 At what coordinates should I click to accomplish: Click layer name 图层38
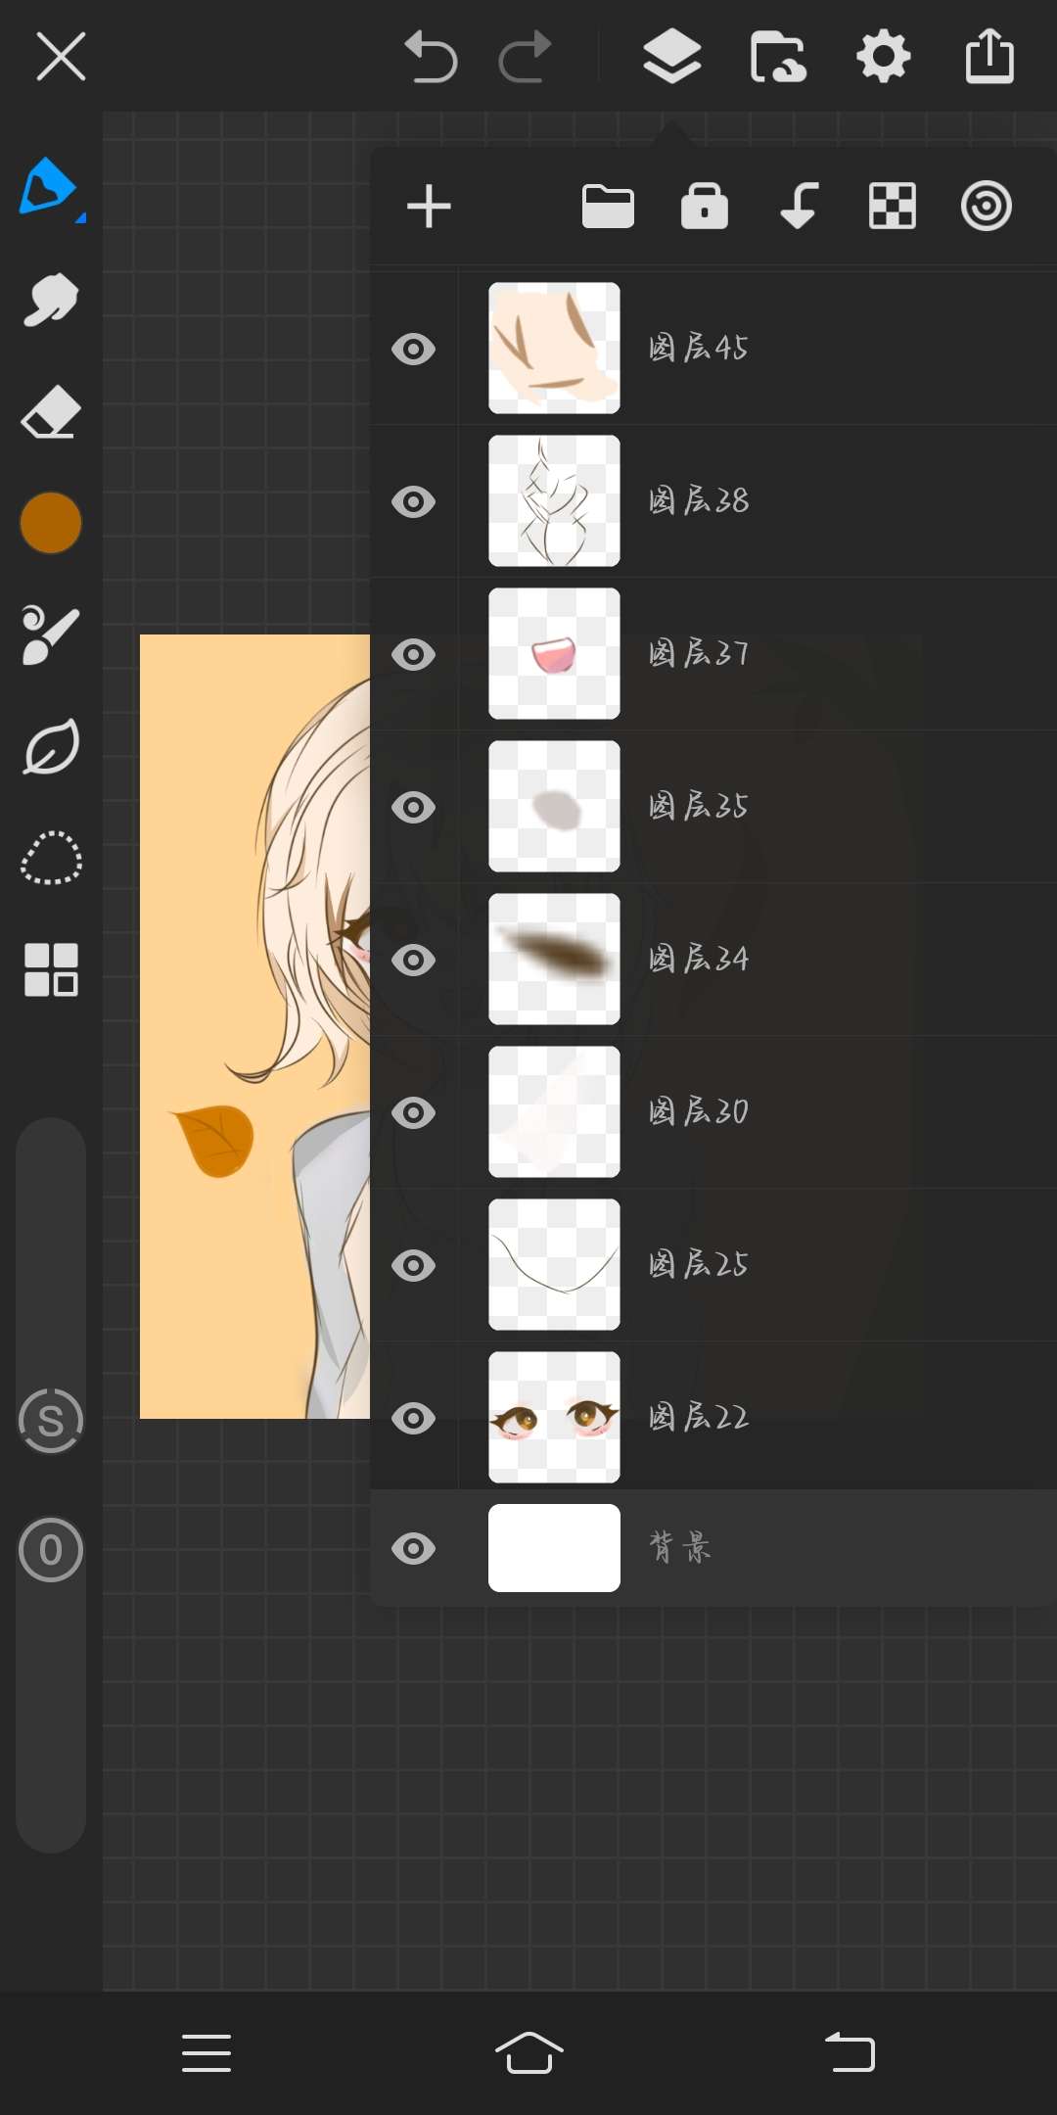[698, 499]
